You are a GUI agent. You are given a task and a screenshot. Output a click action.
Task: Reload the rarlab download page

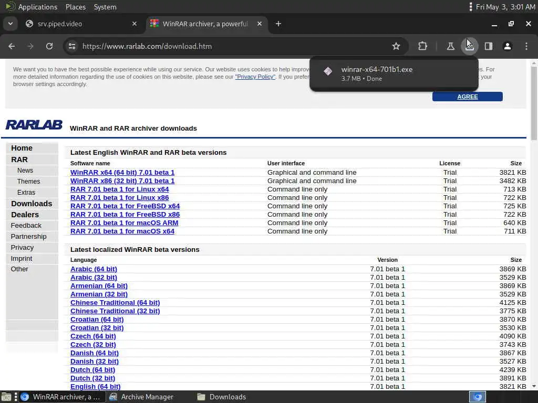point(49,46)
